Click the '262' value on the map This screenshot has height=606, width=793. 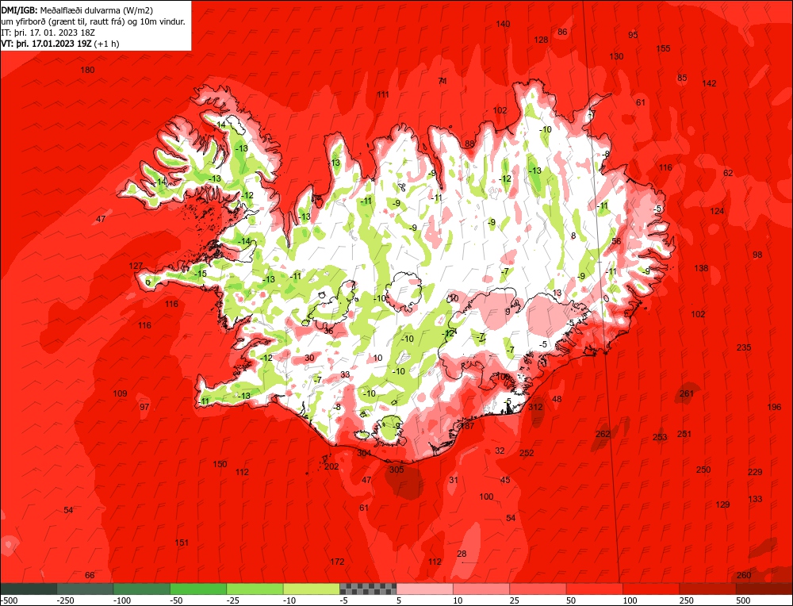pyautogui.click(x=603, y=434)
